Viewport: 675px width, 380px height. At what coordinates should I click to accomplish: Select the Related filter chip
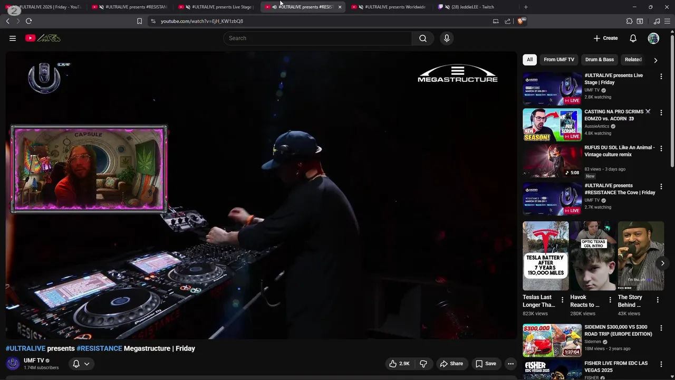(x=633, y=60)
